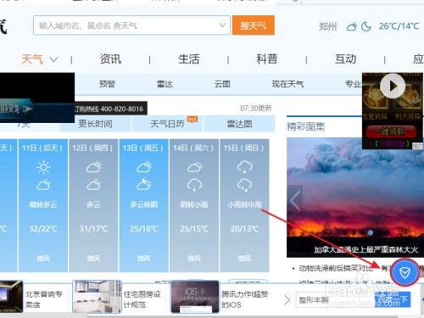
Task: Open the 精彩图集 section heading
Action: coord(306,126)
